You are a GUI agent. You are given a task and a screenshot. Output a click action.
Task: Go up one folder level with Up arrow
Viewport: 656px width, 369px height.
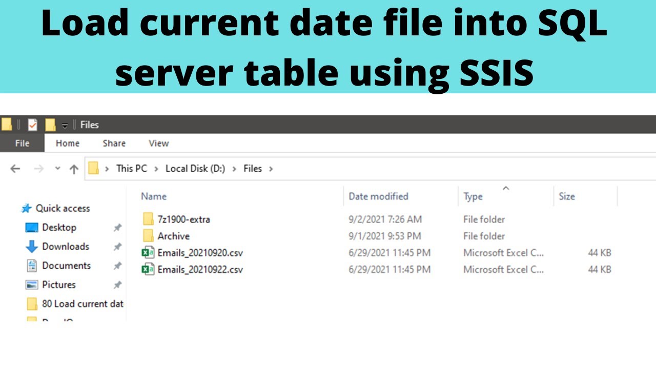[74, 169]
